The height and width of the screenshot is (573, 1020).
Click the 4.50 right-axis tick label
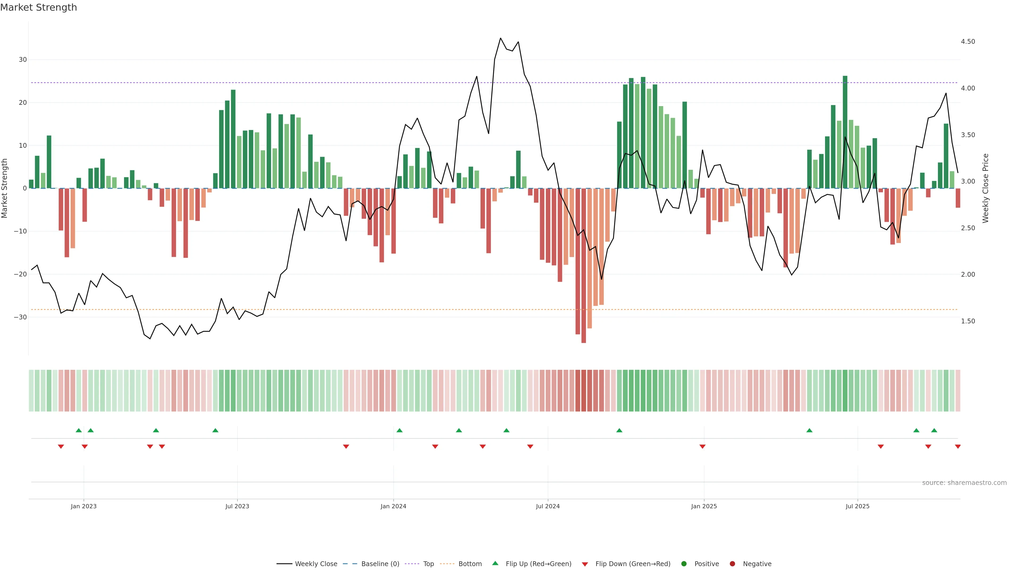point(968,42)
